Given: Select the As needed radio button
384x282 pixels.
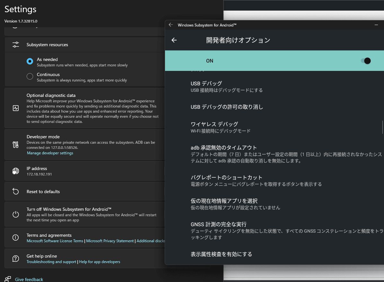Looking at the screenshot, I should [x=30, y=61].
